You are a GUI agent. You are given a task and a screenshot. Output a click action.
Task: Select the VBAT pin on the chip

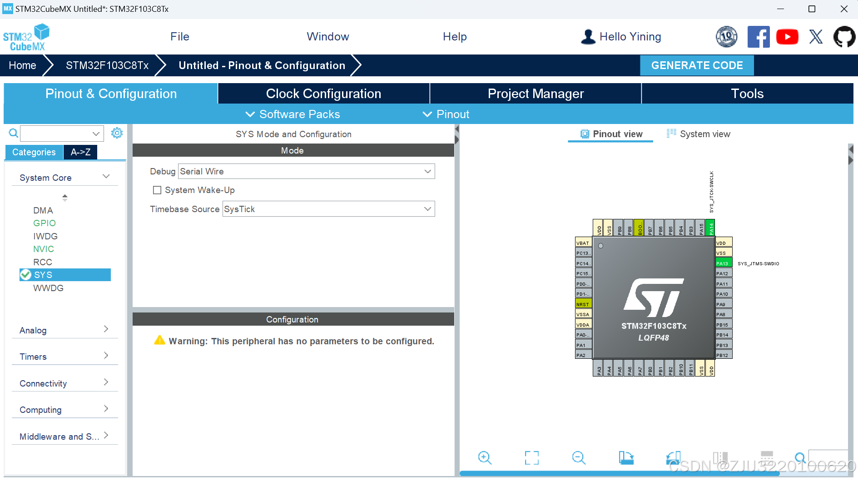[583, 243]
